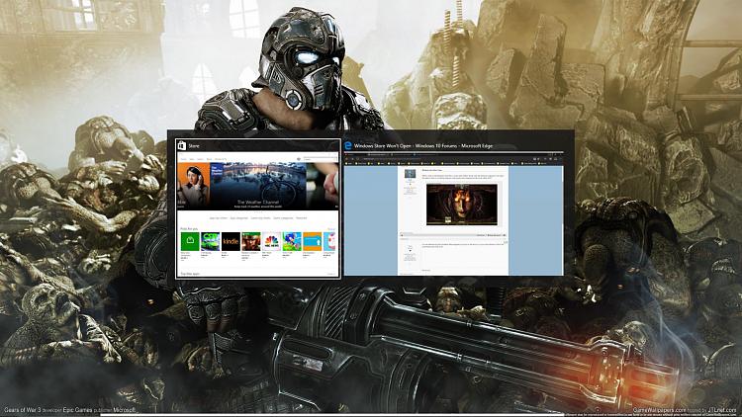Open the Sonic game tile in Store
Image resolution: width=742 pixels, height=417 pixels.
292,241
